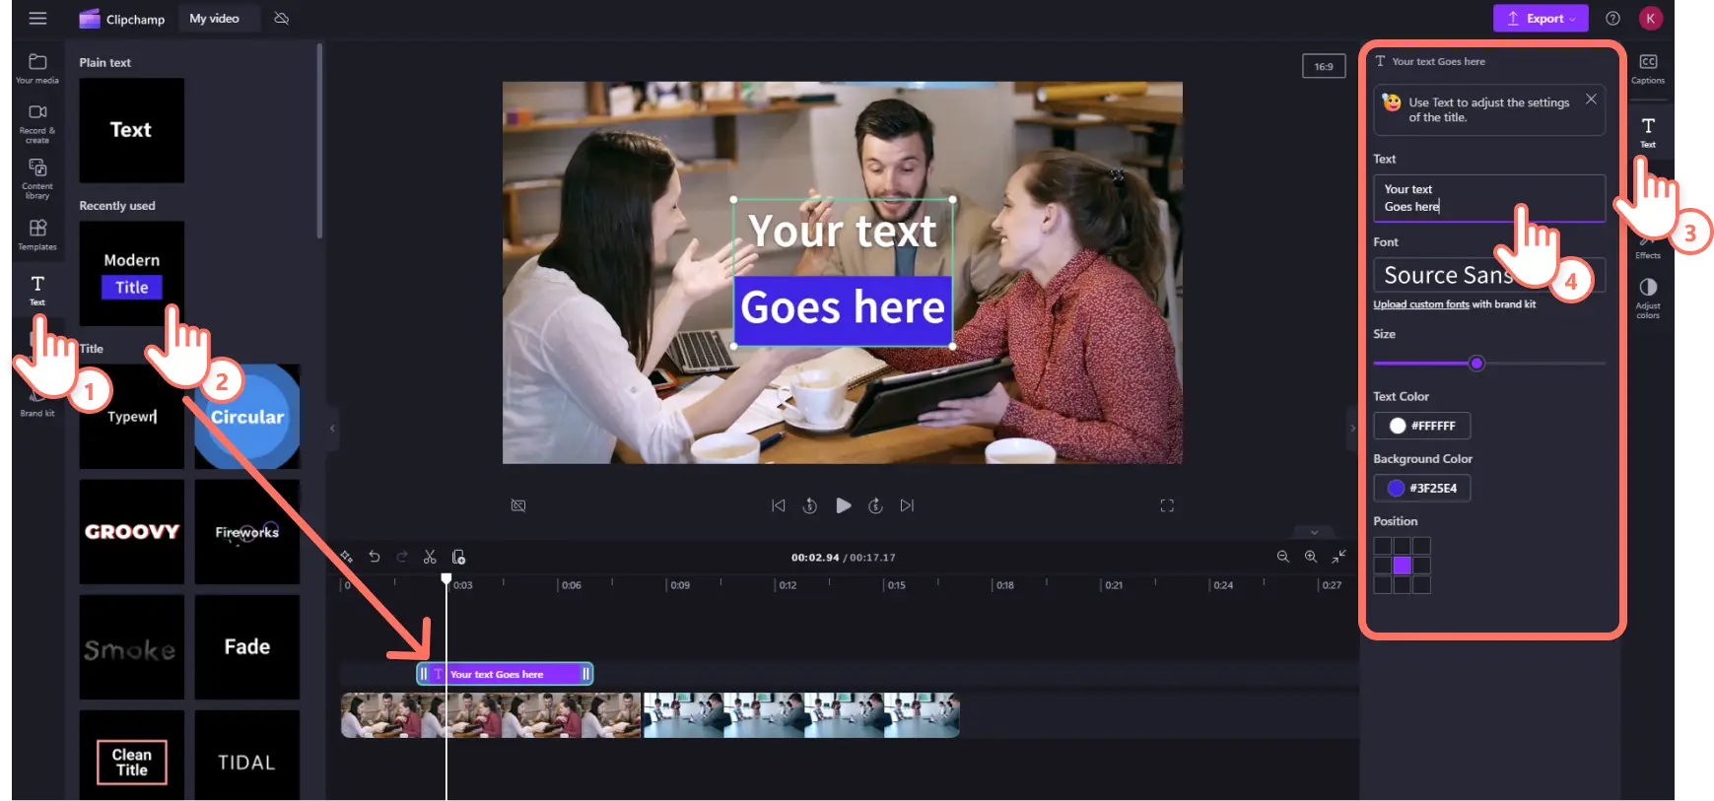Toggle the cloud sync off icon
Image resolution: width=1714 pixels, height=801 pixels.
[281, 19]
